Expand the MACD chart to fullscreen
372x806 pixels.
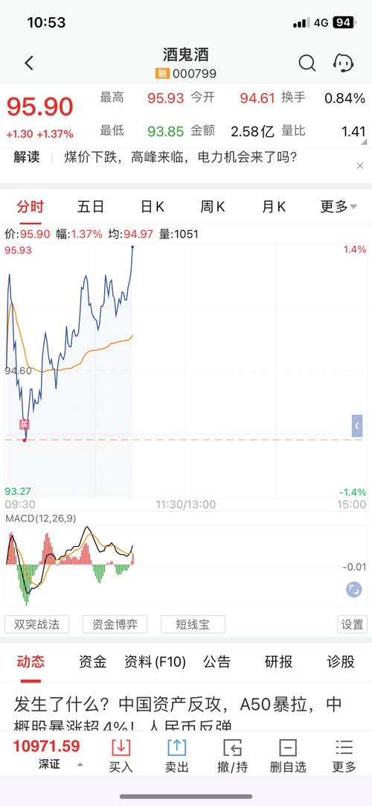(x=353, y=589)
